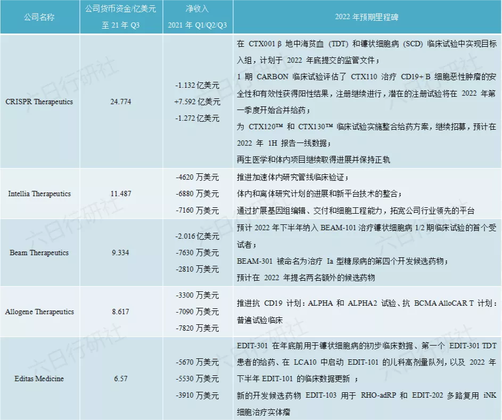Select the line starting 预计 2022 年下半年纳入 BEAM-101

[x=367, y=228]
